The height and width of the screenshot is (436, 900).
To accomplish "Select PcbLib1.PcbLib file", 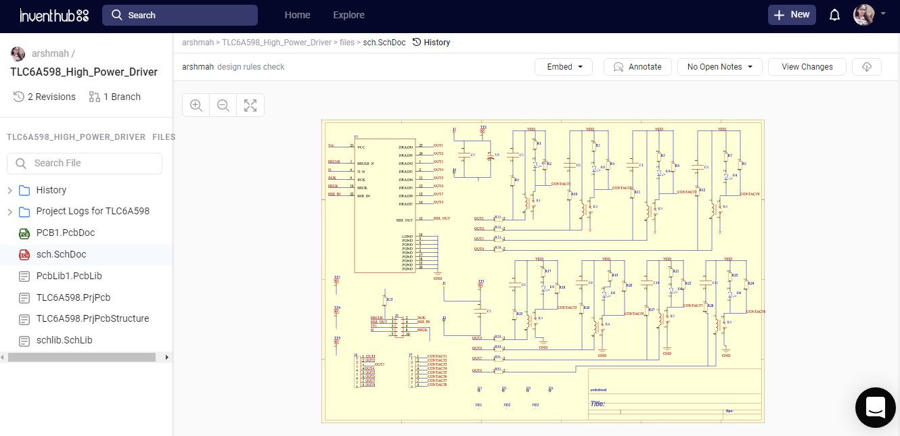I will point(69,276).
